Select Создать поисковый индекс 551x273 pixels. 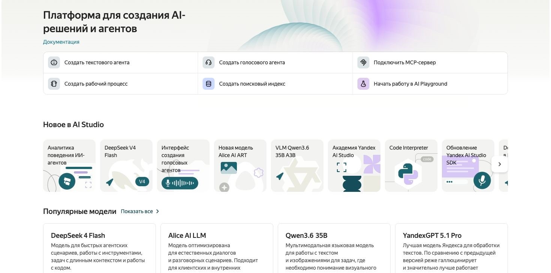pos(275,84)
